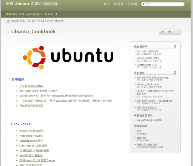Click the No upcoming events text
This screenshot has width=193, height=166.
[x=149, y=120]
